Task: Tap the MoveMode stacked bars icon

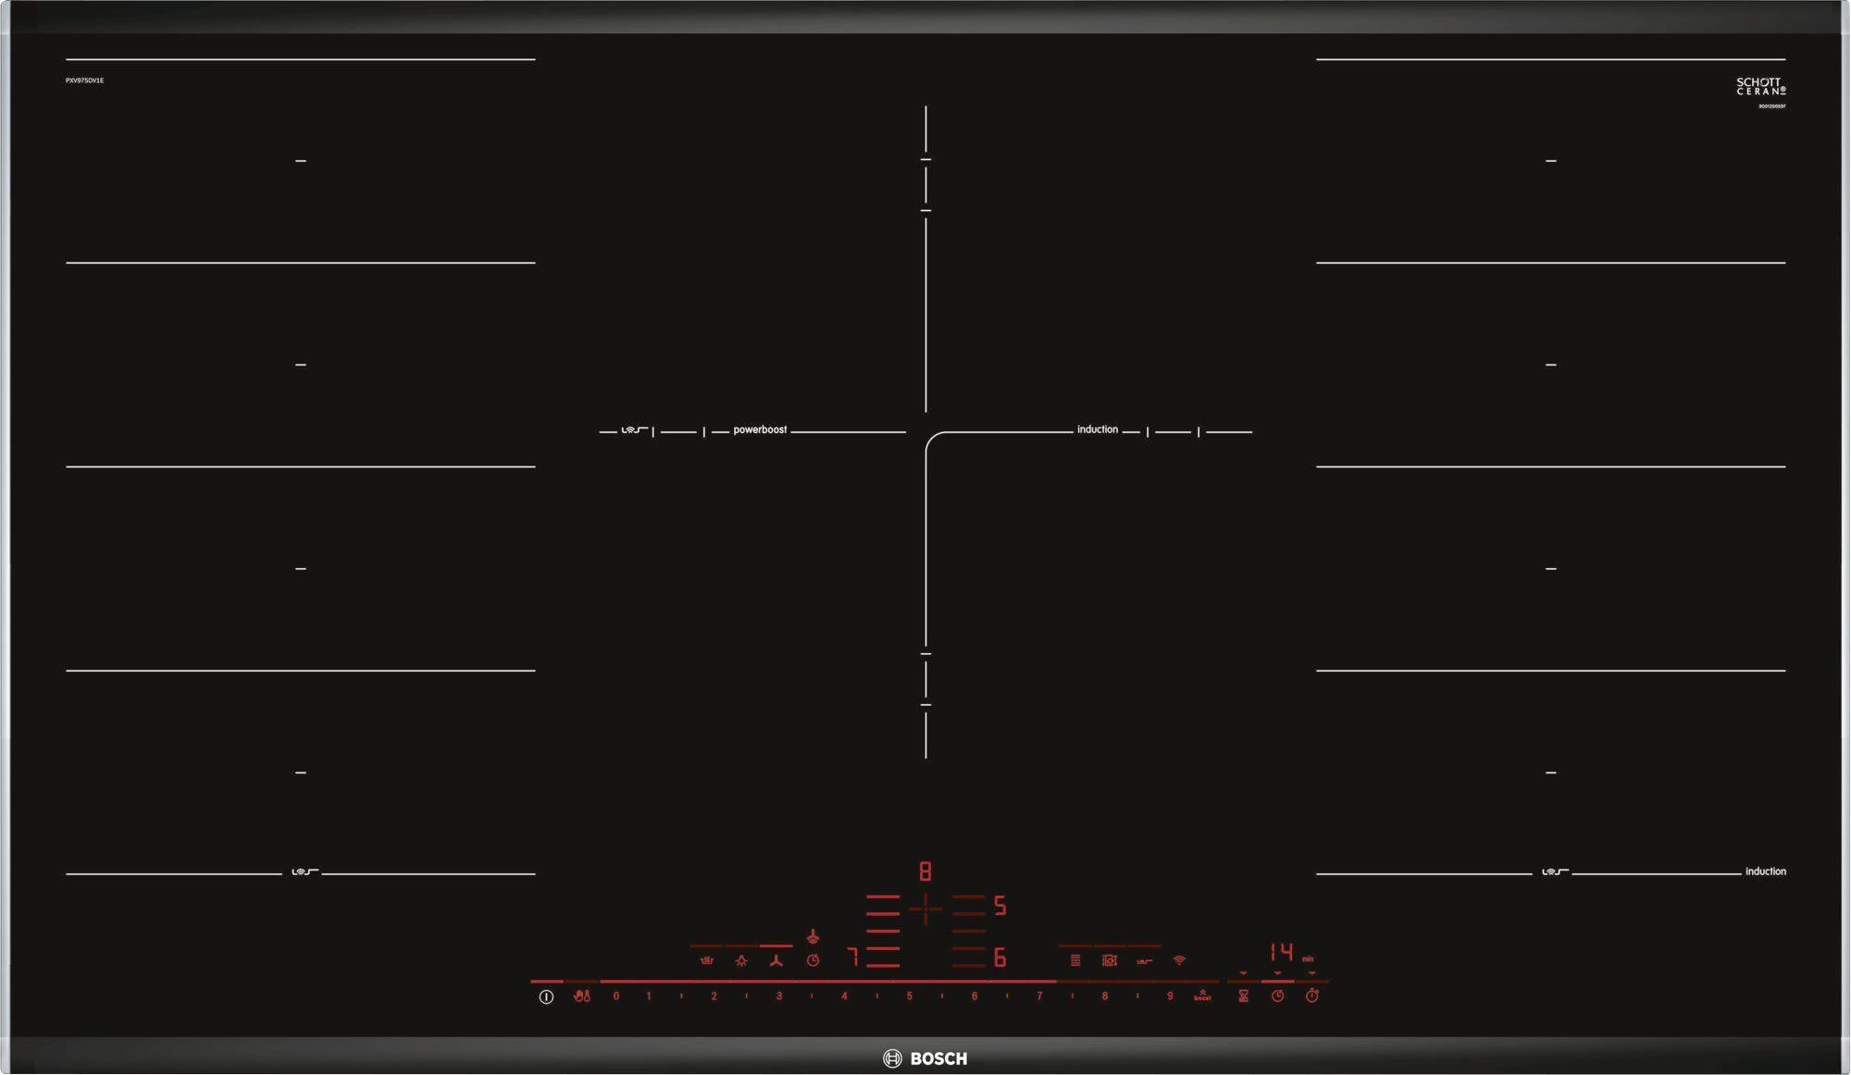Action: pos(1075,961)
